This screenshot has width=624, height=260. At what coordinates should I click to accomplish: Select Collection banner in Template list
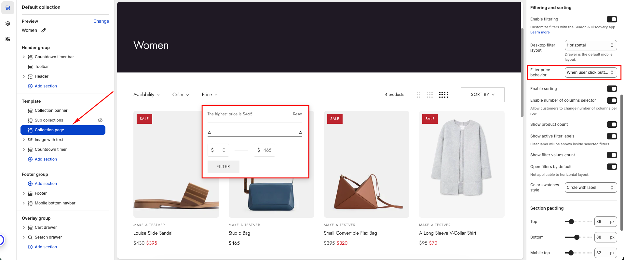[x=51, y=110]
